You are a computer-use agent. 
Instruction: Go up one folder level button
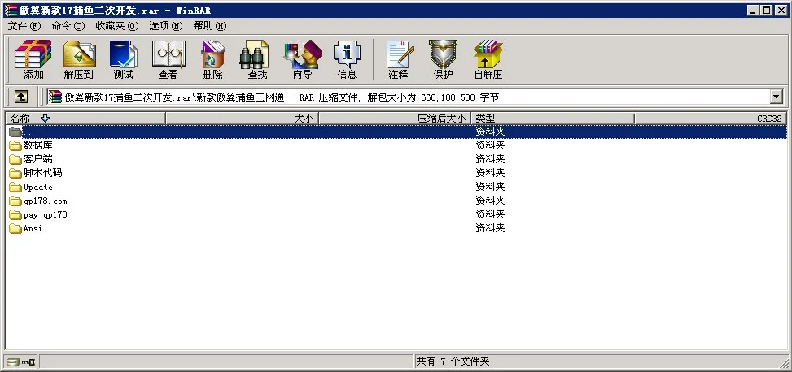[21, 97]
